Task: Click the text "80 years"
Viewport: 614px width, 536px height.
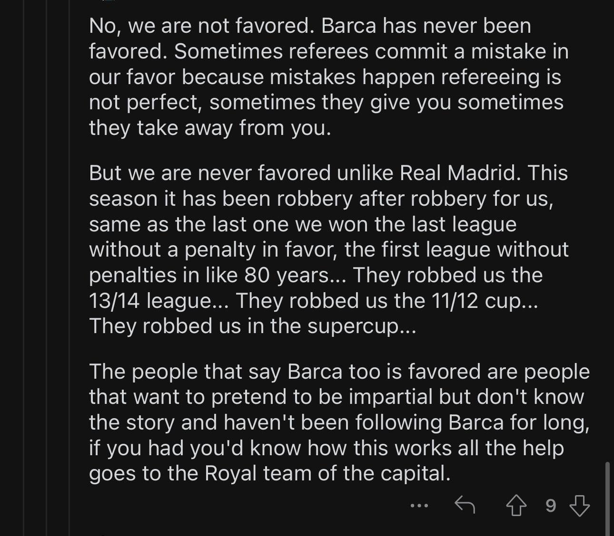Action: (x=286, y=275)
